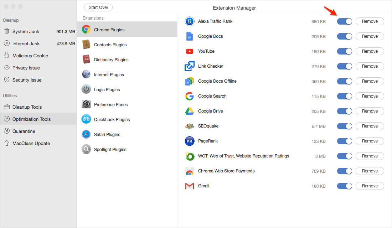The image size is (392, 228).
Task: Switch off the WOT extension toggle
Action: [345, 156]
